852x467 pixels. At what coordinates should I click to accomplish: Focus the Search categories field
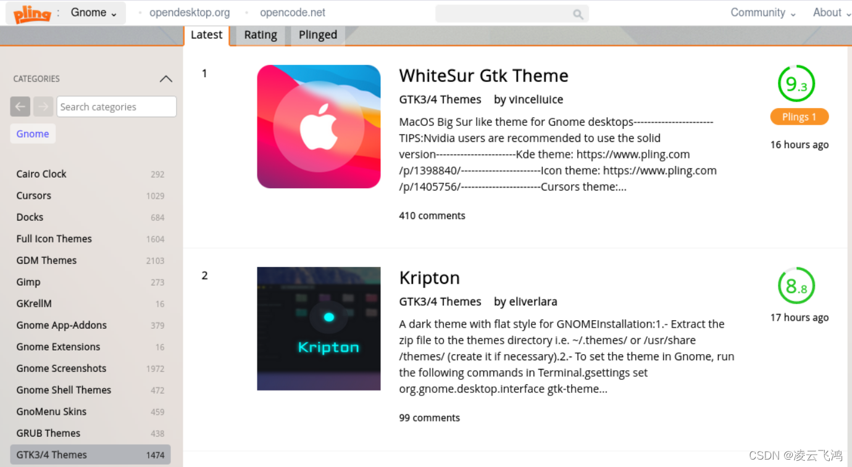117,107
